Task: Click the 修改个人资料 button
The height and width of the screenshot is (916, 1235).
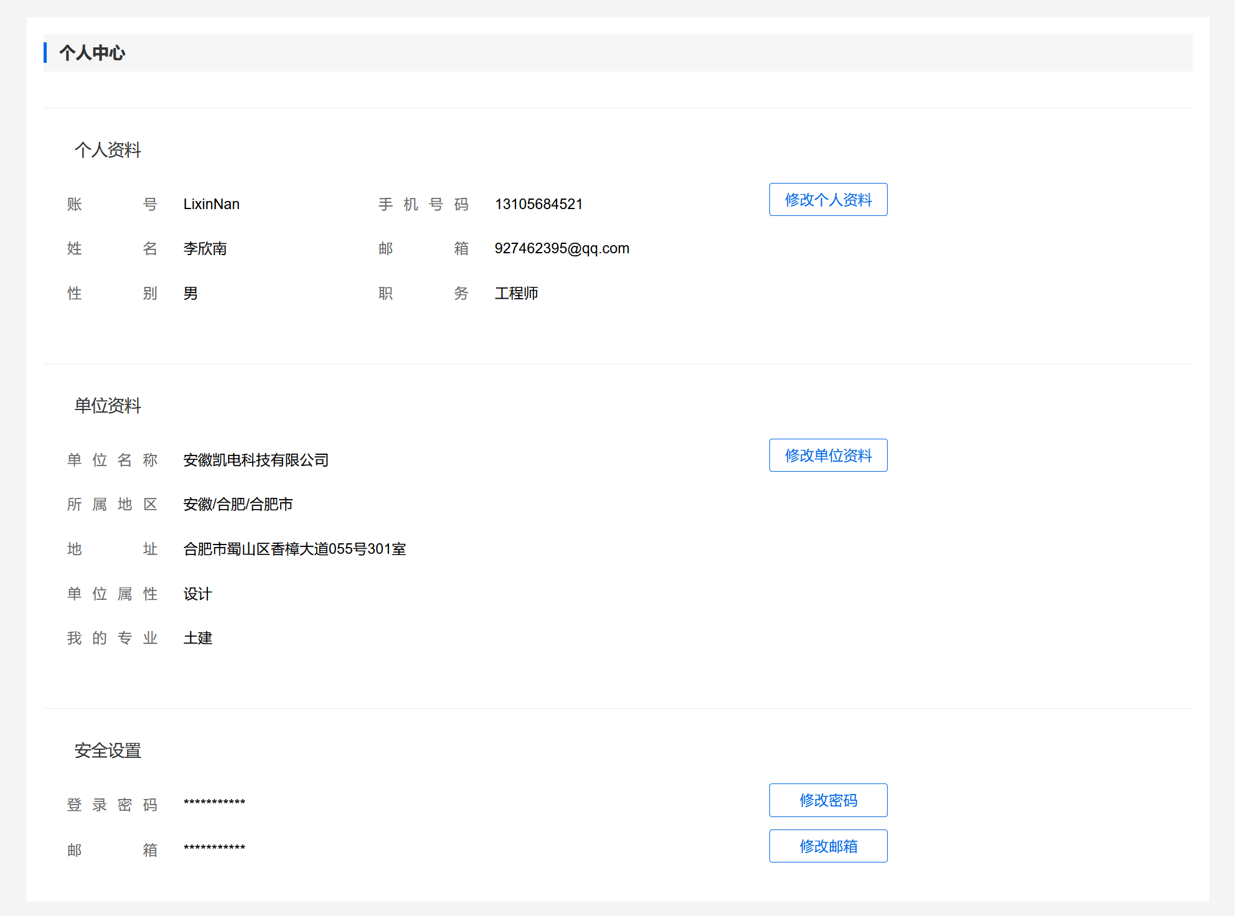Action: point(828,200)
